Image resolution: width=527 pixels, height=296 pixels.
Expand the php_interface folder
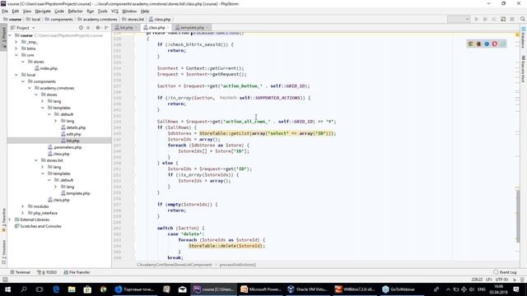coord(23,213)
